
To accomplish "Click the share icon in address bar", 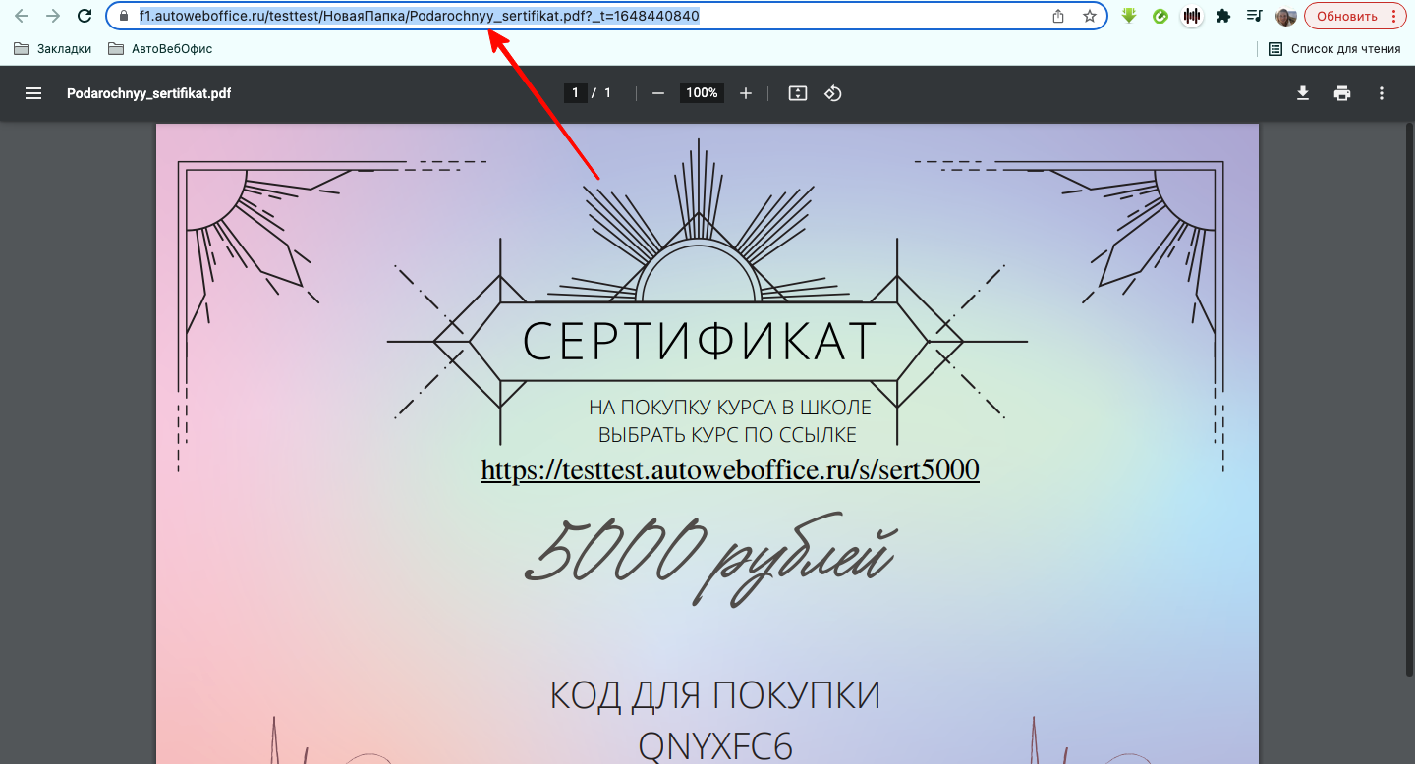I will 1058,17.
